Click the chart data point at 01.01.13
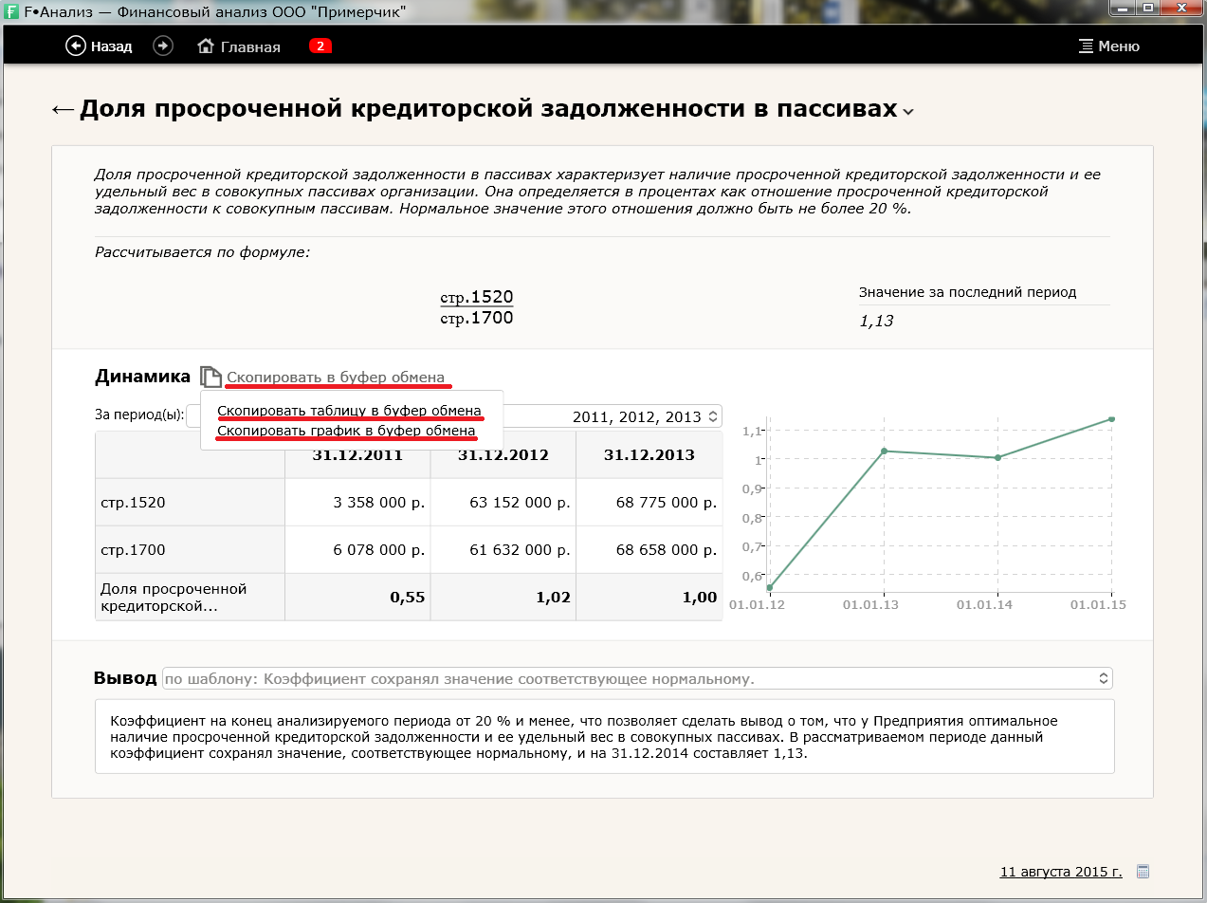Viewport: 1207px width, 903px height. (884, 451)
